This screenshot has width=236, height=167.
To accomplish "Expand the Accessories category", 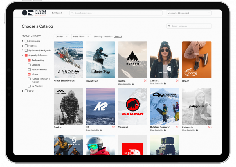I will [23, 41].
